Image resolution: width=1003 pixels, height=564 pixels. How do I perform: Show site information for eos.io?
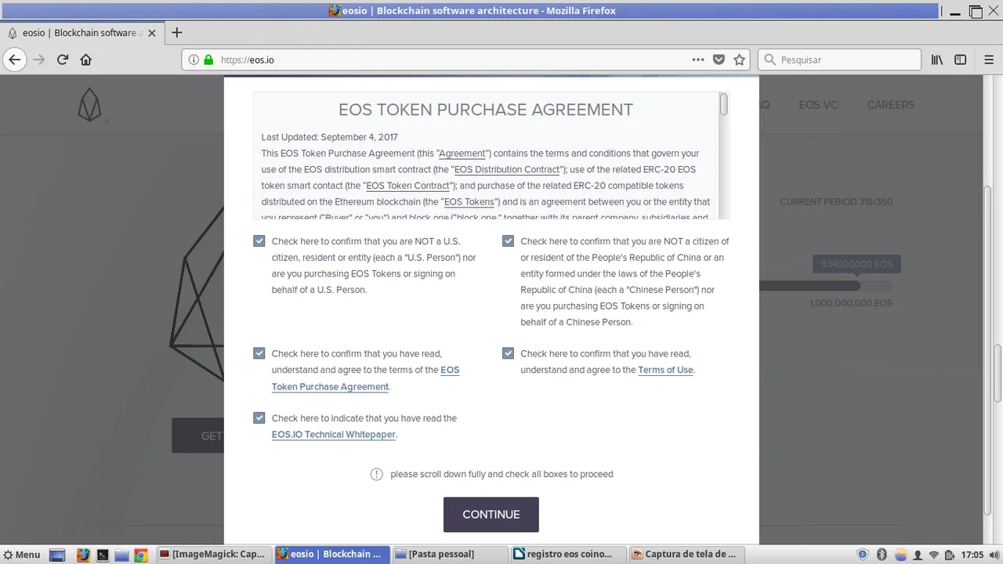pyautogui.click(x=194, y=60)
